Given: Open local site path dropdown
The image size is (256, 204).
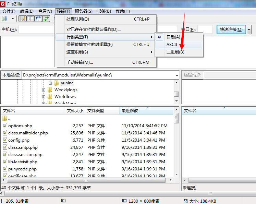Looking at the screenshot, I should (177, 75).
